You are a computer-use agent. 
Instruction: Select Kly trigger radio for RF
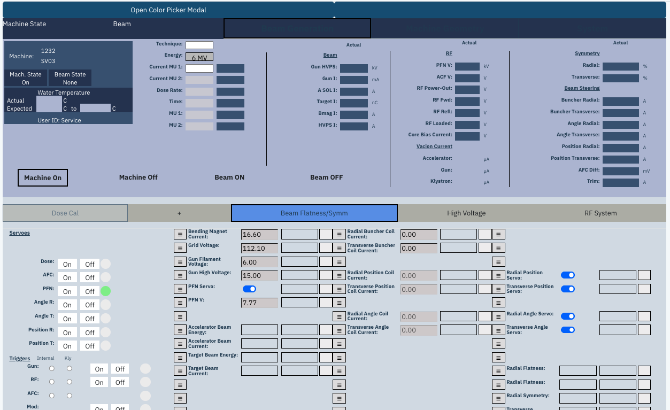pos(69,382)
